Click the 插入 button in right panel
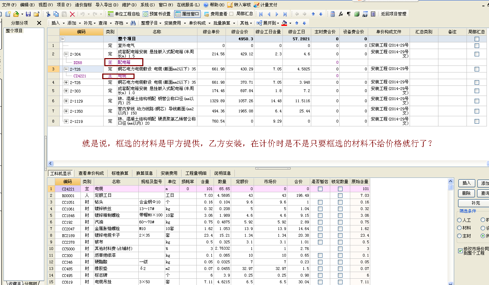Image resolution: width=489 pixels, height=285 pixels. (x=467, y=183)
